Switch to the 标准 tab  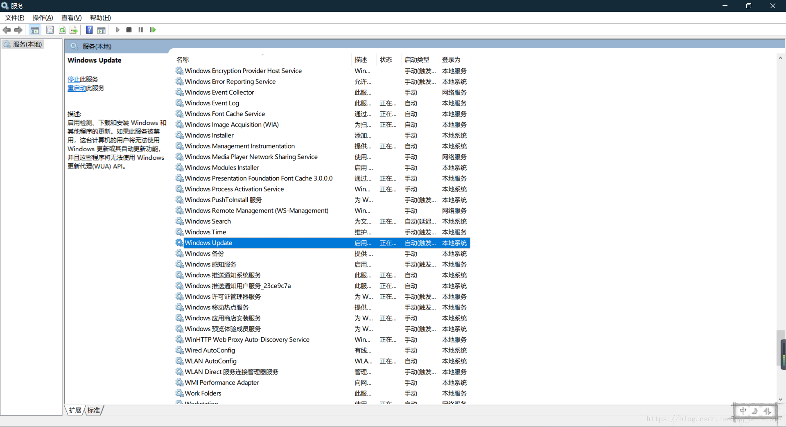(94, 410)
